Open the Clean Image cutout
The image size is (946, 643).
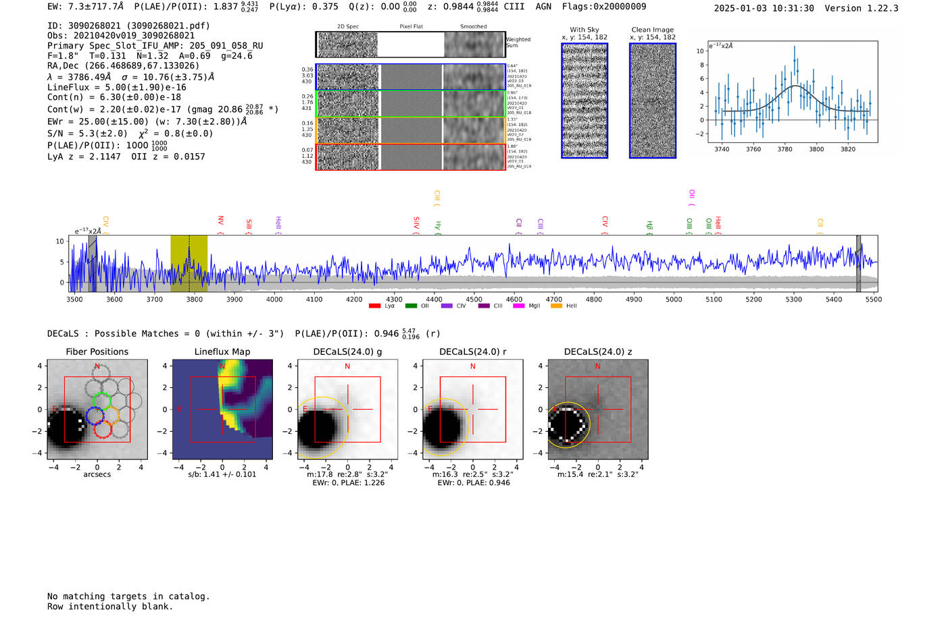click(x=653, y=101)
